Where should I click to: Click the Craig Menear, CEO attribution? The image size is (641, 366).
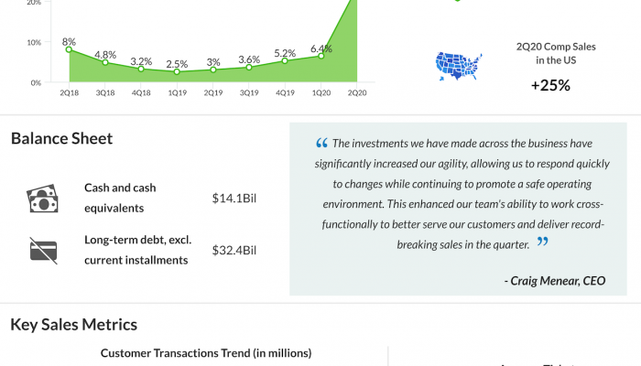coord(555,280)
